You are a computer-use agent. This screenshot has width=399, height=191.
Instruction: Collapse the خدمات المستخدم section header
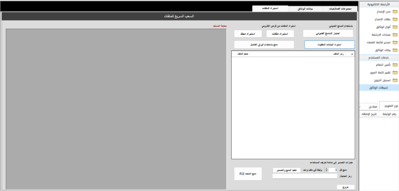click(379, 57)
